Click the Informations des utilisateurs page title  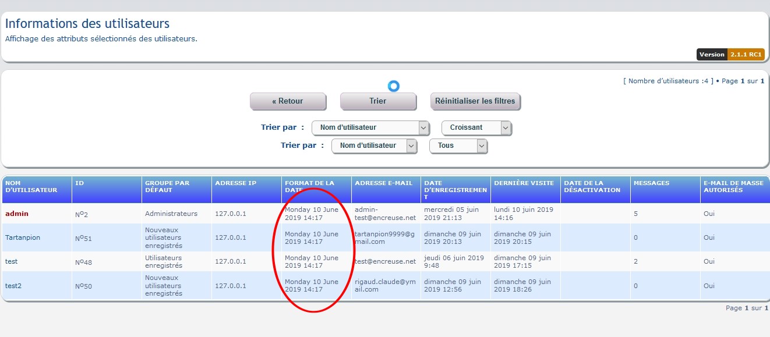[x=87, y=24]
